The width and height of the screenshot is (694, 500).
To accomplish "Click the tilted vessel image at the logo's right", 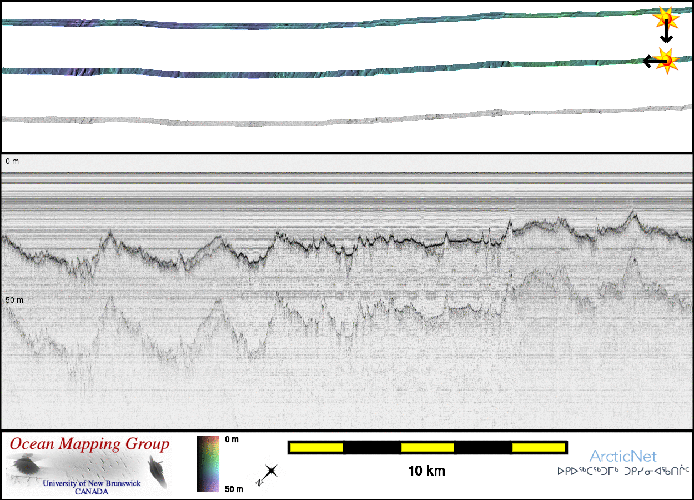I will pyautogui.click(x=157, y=471).
